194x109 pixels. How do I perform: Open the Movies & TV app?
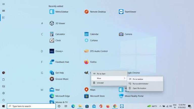[x=59, y=102]
